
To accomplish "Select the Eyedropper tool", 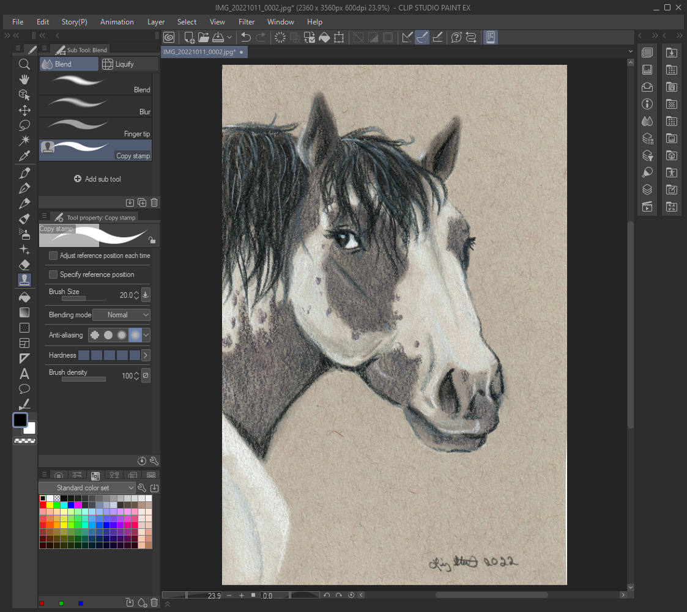I will (24, 156).
